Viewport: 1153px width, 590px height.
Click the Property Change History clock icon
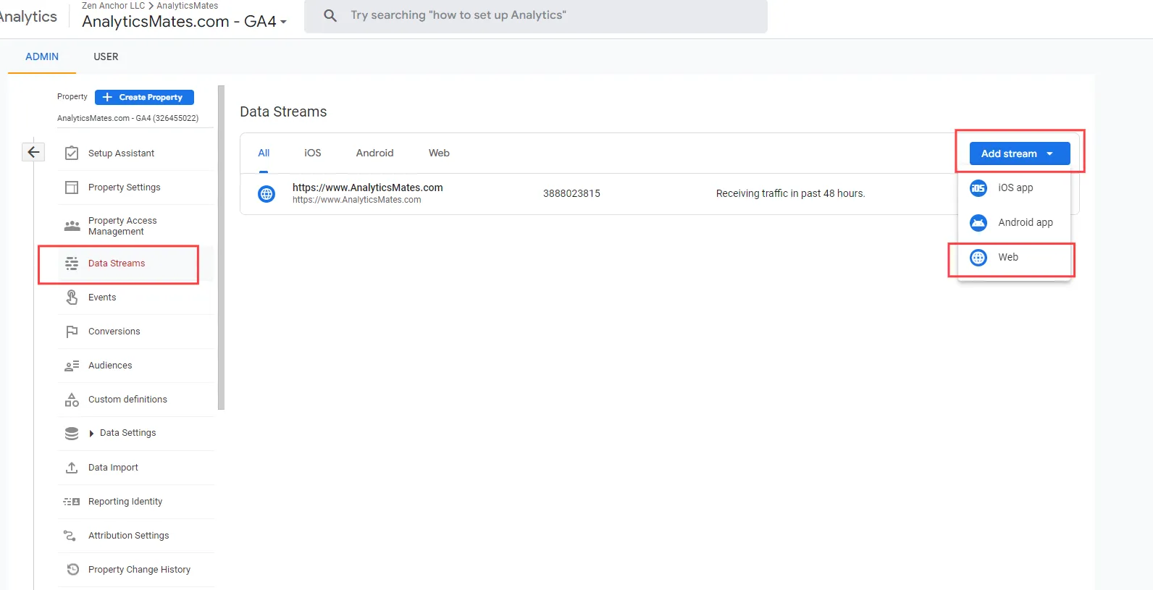pos(72,570)
